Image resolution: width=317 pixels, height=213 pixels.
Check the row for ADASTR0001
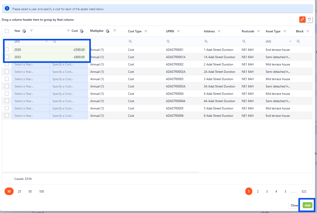(x=7, y=50)
